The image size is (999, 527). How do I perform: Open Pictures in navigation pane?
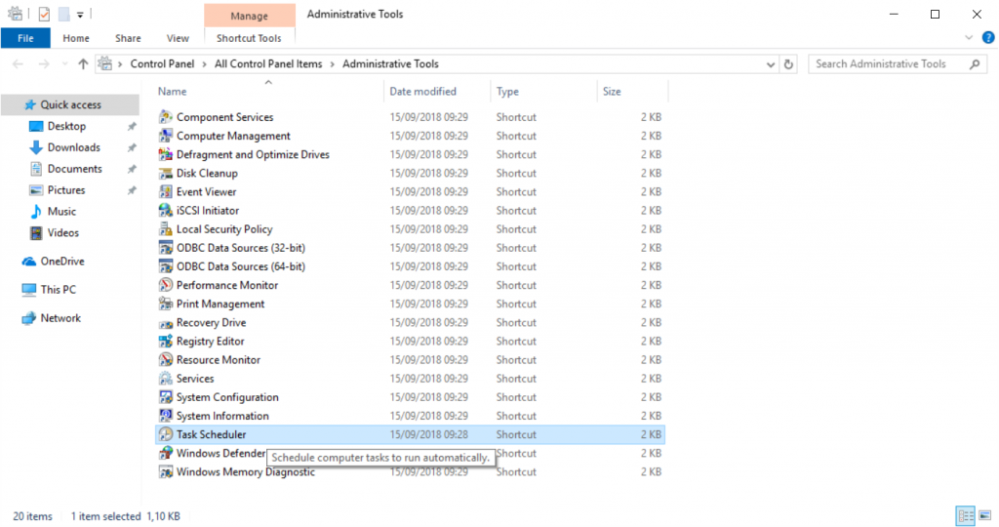(65, 190)
